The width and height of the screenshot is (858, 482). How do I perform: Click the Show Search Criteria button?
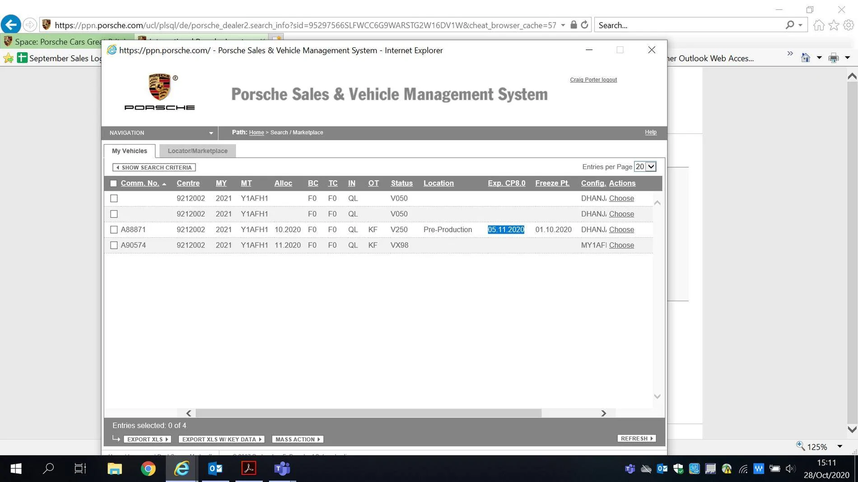pyautogui.click(x=154, y=168)
